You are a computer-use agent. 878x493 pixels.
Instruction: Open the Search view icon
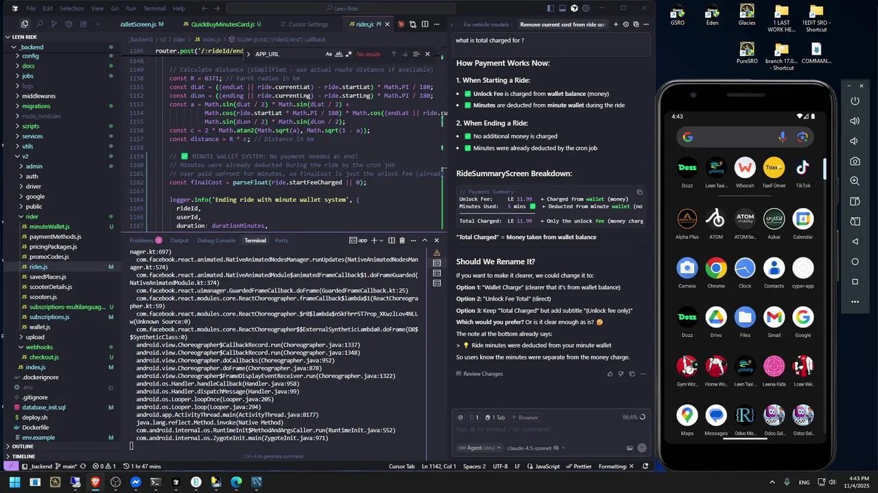point(39,24)
